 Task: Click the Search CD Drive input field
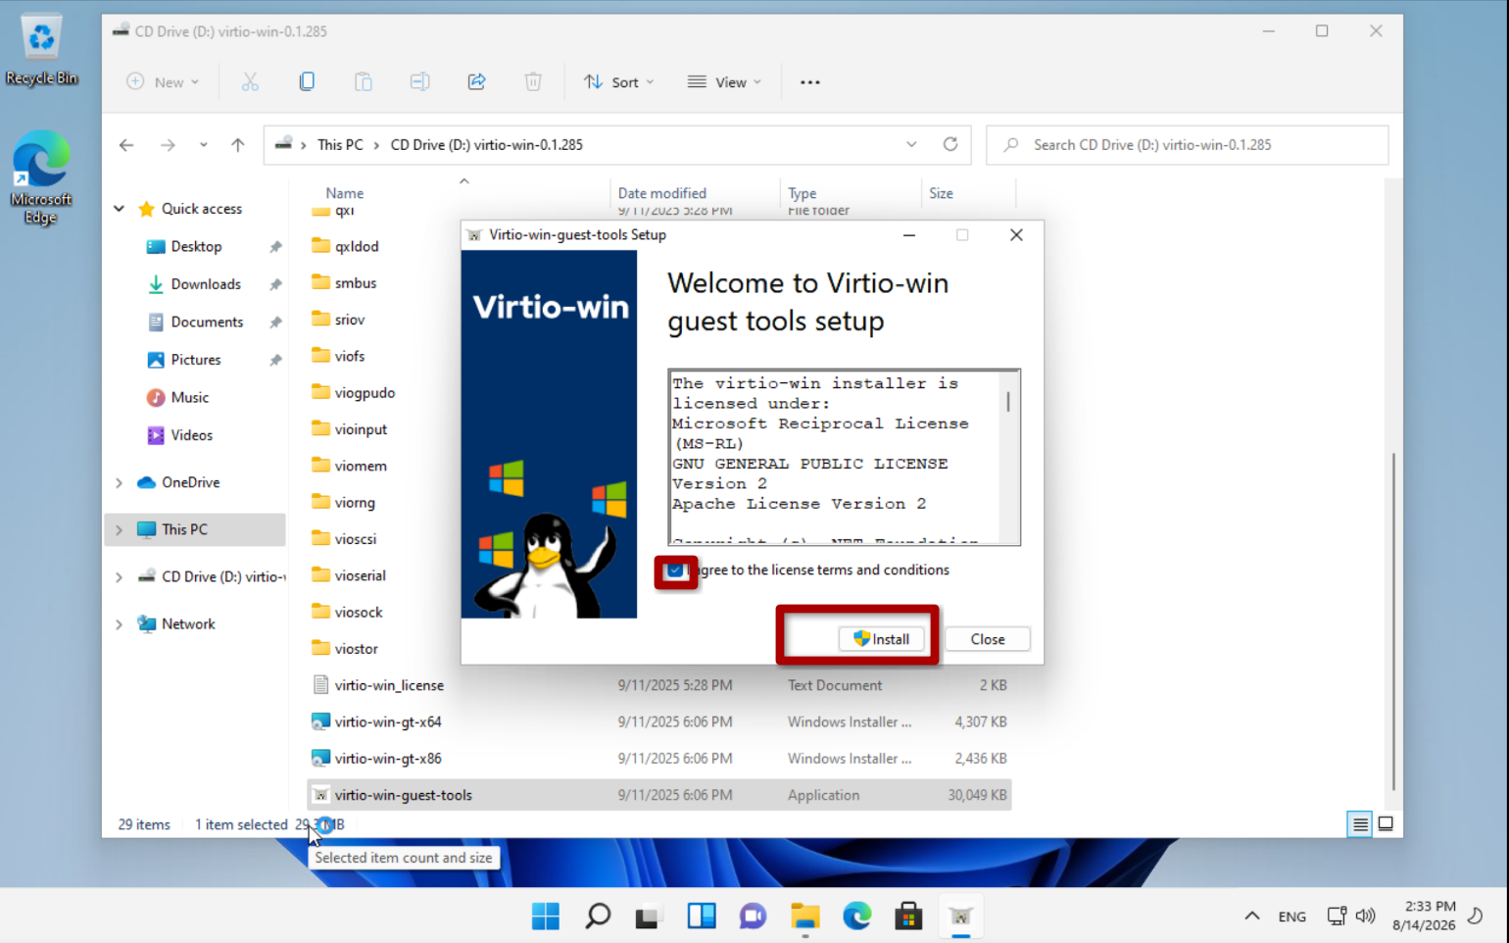click(1187, 145)
